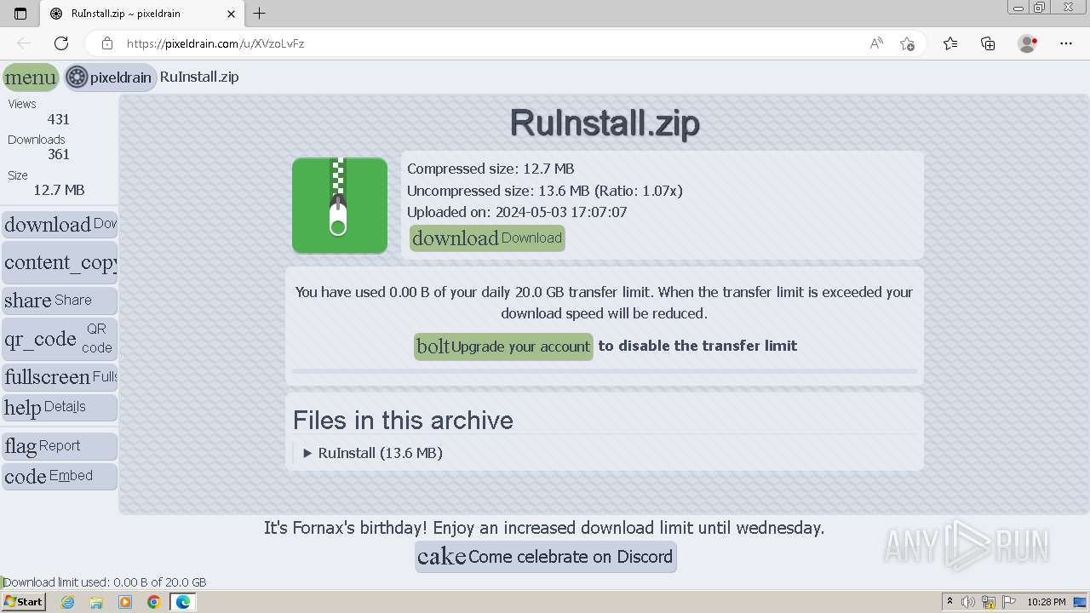Click the Views count 431
Viewport: 1090px width, 613px height.
coord(58,119)
